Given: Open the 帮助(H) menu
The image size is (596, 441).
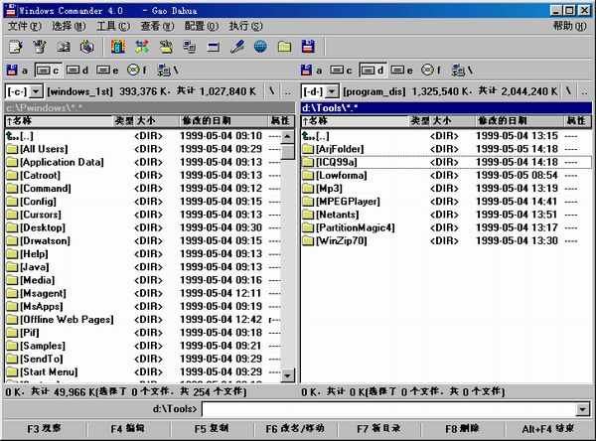Looking at the screenshot, I should [x=569, y=26].
